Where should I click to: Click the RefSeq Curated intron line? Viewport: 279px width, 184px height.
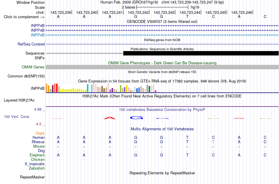[x=162, y=44]
